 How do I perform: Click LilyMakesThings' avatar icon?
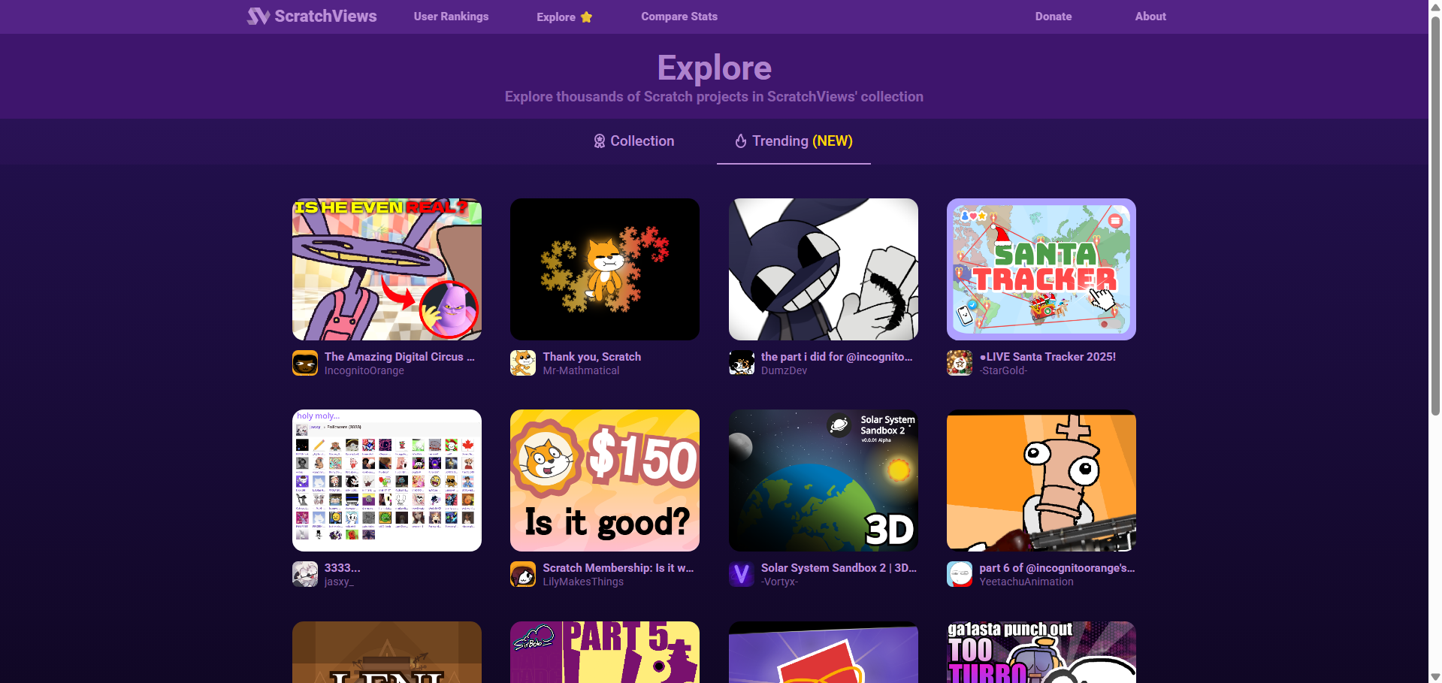coord(523,574)
